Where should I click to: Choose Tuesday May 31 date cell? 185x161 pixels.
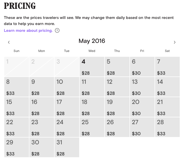(x=67, y=147)
